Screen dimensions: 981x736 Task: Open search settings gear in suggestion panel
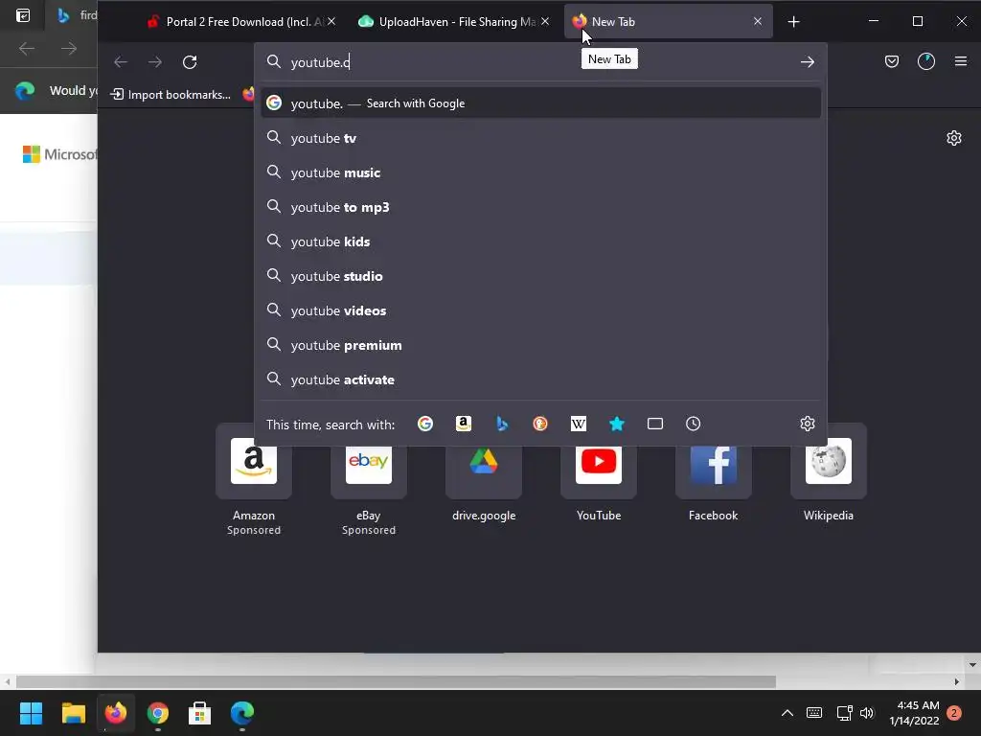[807, 424]
